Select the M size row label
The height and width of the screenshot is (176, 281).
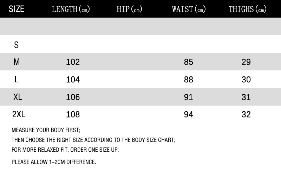[17, 62]
